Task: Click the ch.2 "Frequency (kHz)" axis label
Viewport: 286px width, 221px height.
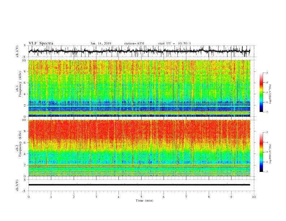Action: tap(20, 144)
